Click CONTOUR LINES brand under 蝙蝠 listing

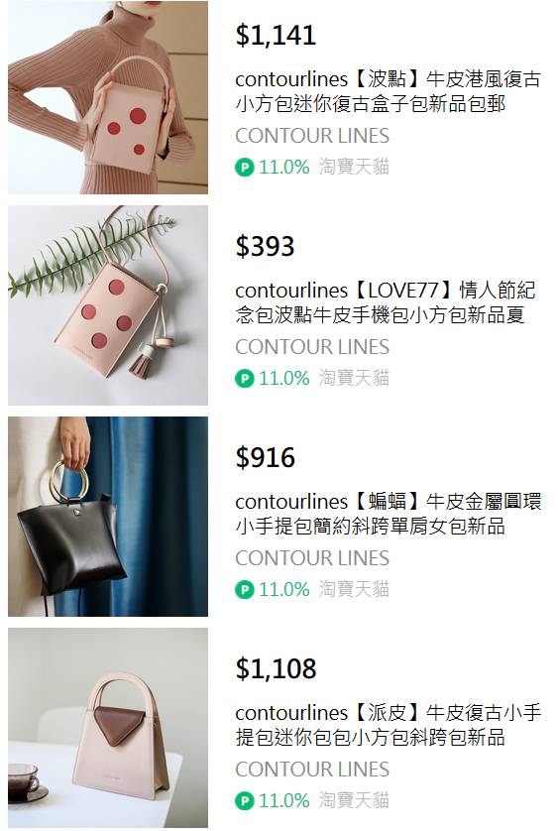312,558
